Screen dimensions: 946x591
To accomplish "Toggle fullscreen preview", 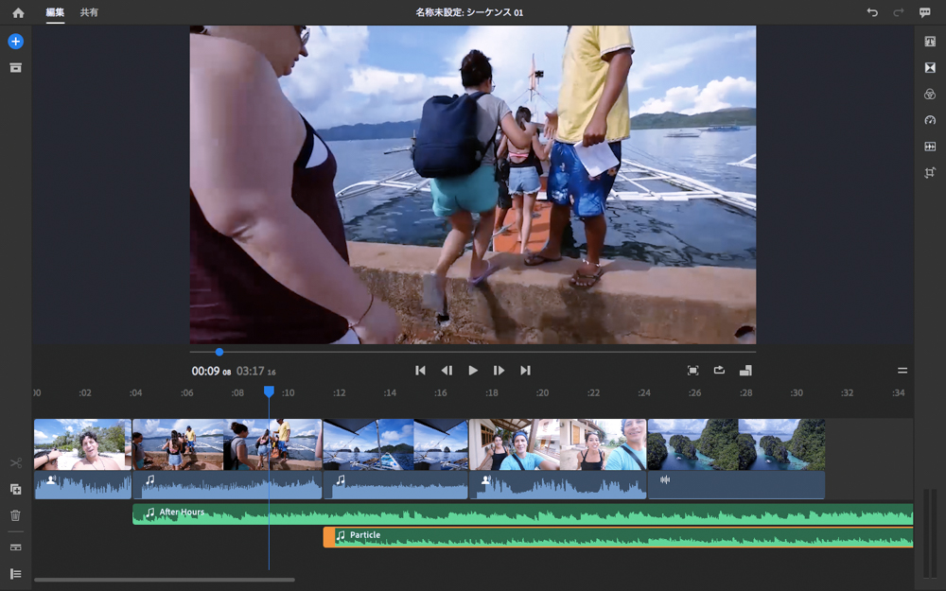I will (x=692, y=371).
